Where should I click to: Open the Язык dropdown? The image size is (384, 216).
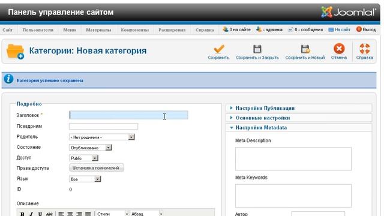click(x=85, y=179)
